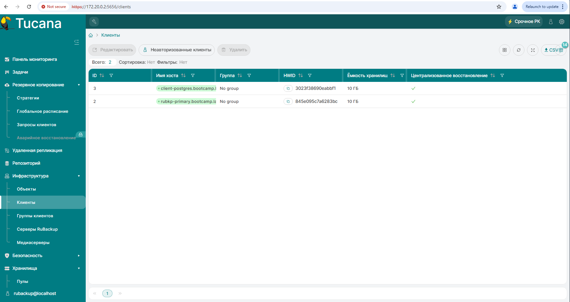Expand the Безопасность sidebar section
Screen dimensions: 570x302
(x=79, y=256)
